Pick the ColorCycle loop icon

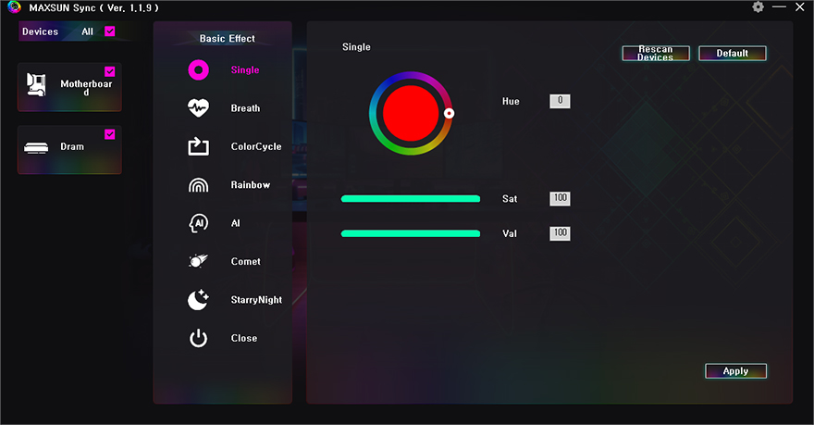(x=198, y=146)
